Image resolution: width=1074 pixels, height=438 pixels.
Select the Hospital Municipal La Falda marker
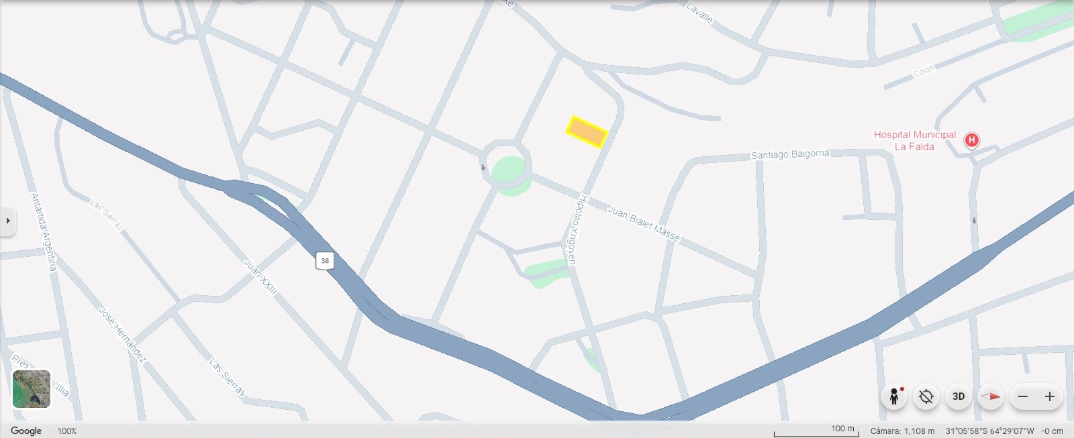pos(971,140)
